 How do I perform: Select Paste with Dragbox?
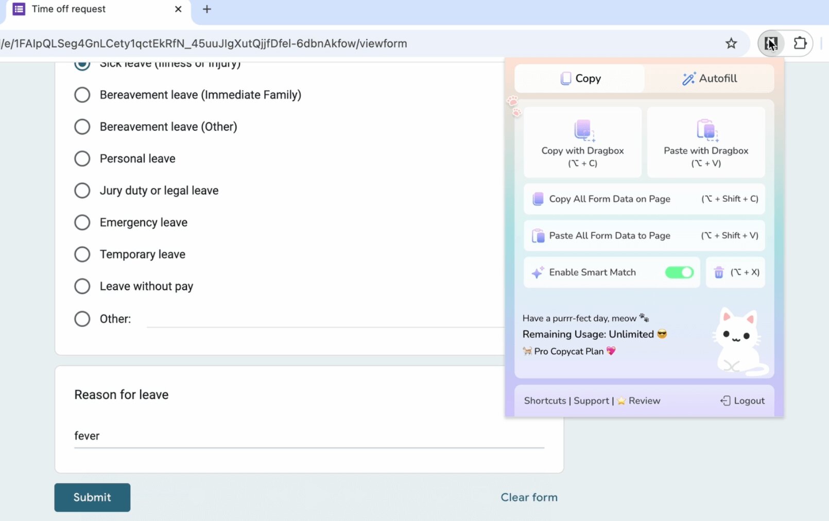tap(706, 143)
